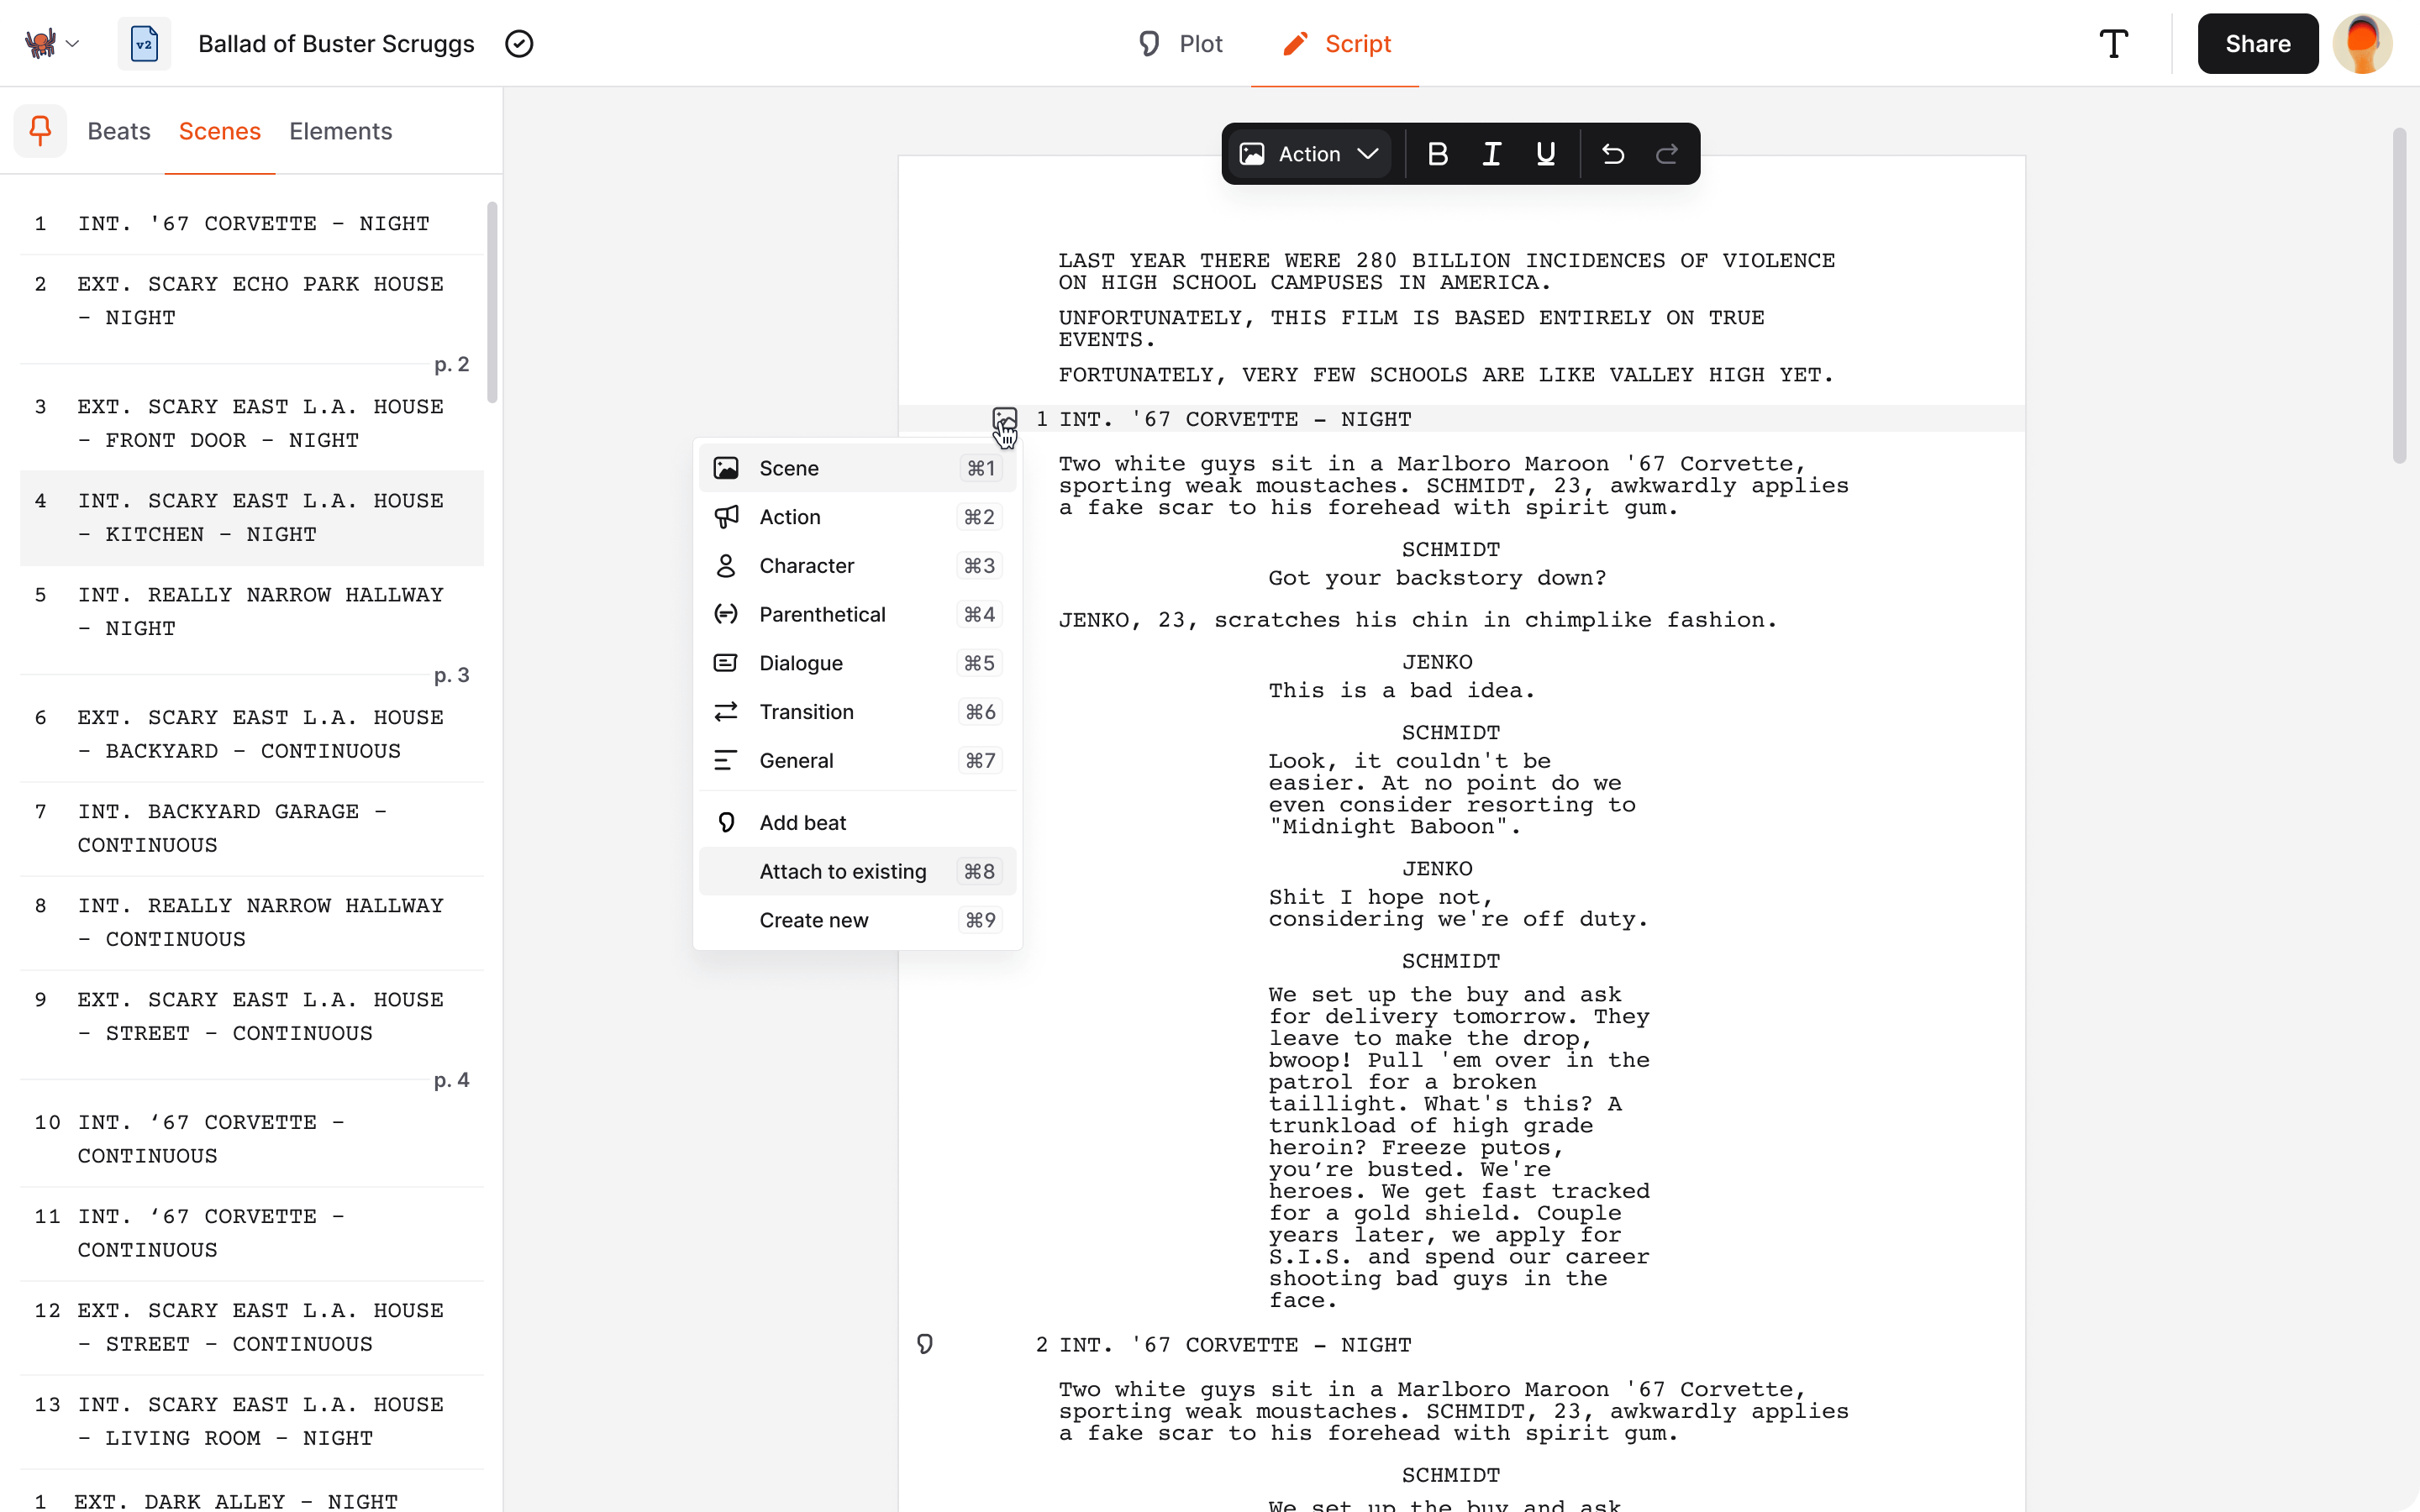This screenshot has width=2420, height=1512.
Task: Click dialogue line "This is a bad idea."
Action: [x=1401, y=690]
